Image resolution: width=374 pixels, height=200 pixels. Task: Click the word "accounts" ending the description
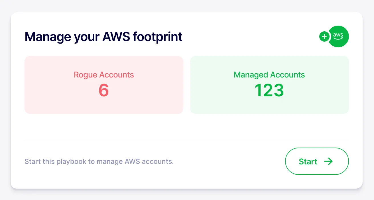point(158,162)
